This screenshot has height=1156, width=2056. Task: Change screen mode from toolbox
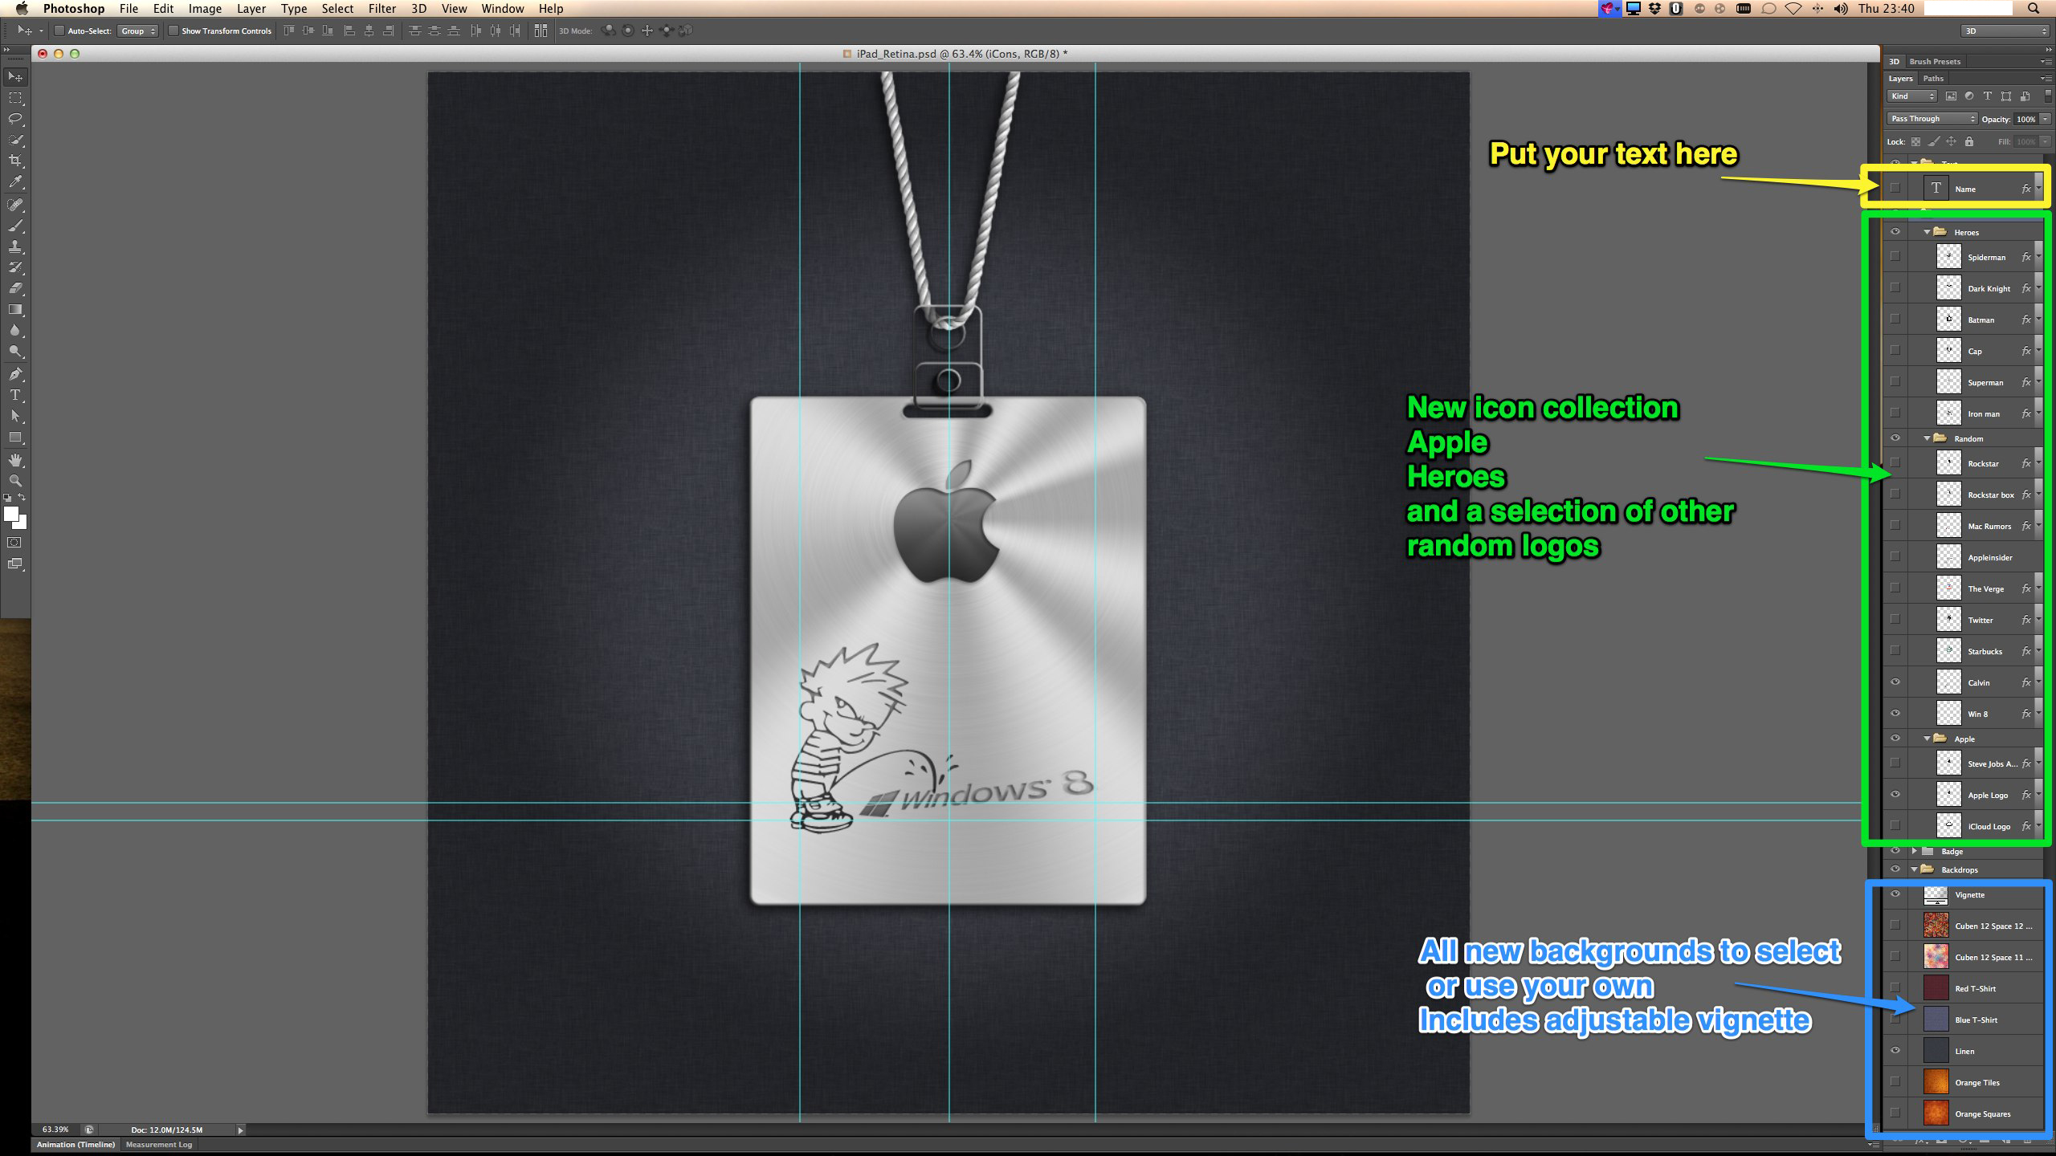pos(15,564)
